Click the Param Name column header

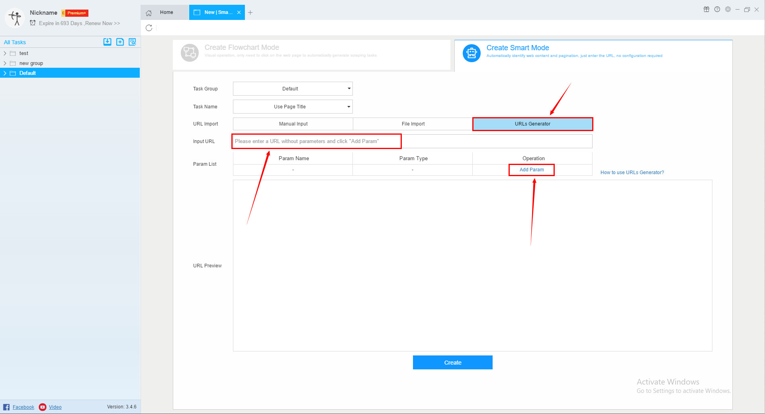(294, 159)
